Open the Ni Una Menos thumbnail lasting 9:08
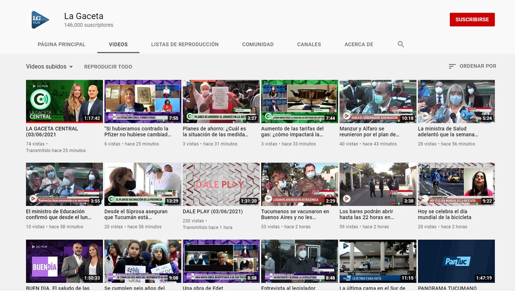The width and height of the screenshot is (515, 292). 143,261
